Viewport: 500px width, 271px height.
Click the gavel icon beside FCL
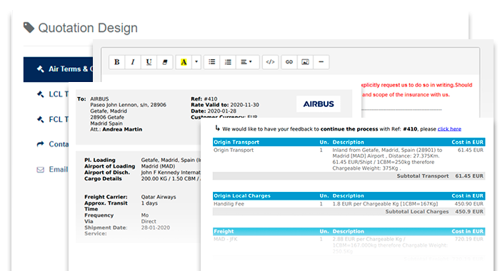click(40, 119)
